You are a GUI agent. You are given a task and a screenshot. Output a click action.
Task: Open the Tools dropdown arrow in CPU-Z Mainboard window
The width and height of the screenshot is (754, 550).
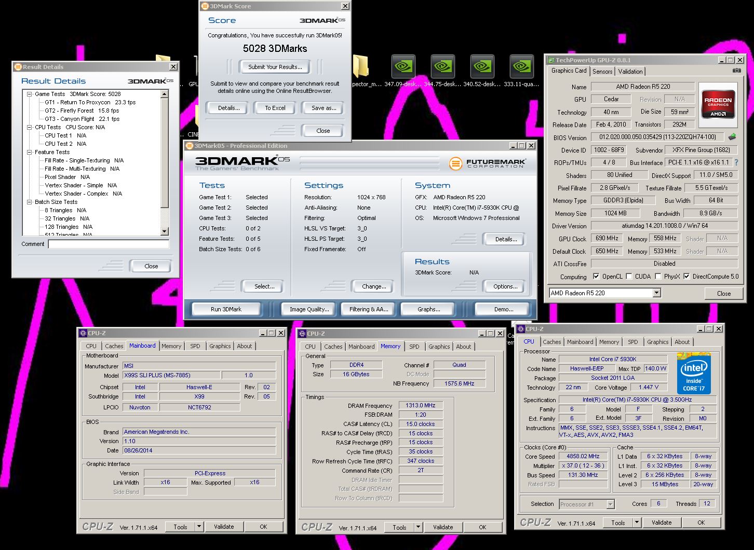click(199, 527)
